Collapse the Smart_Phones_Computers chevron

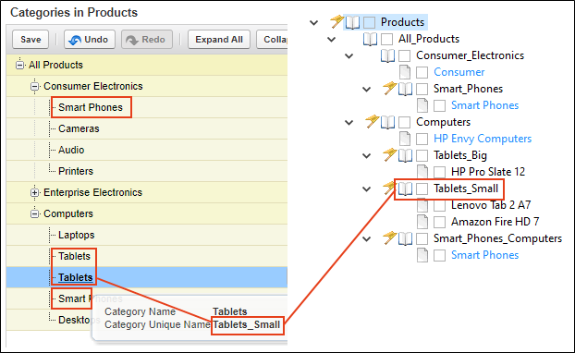[367, 239]
